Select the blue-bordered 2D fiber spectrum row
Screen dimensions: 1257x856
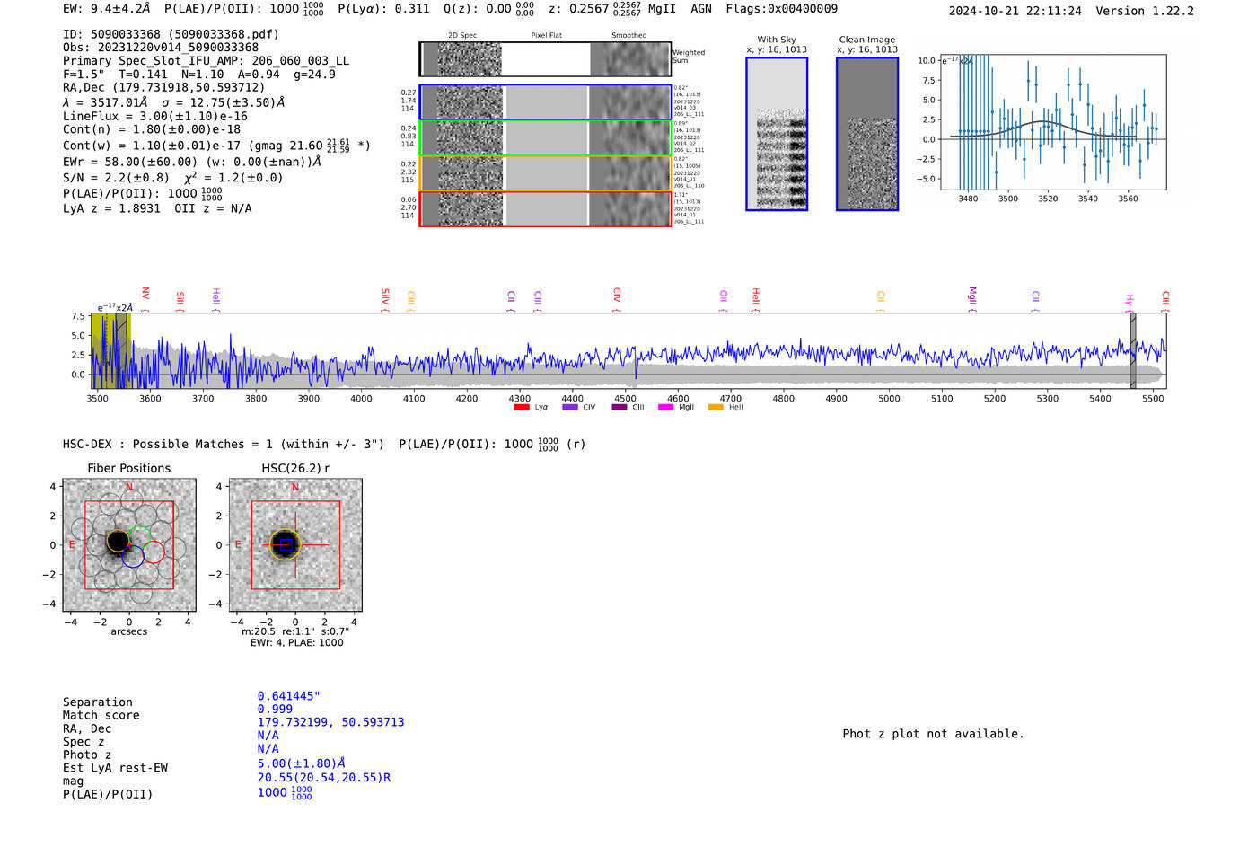(545, 102)
